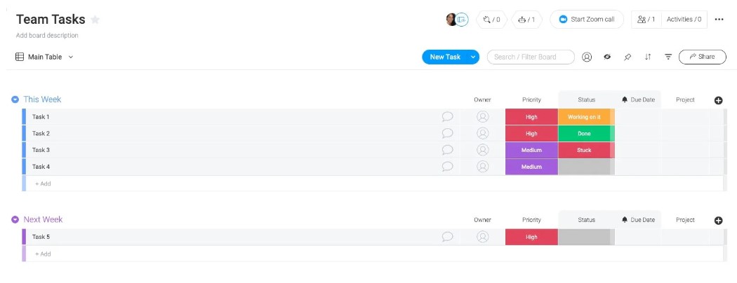The image size is (737, 283).
Task: Focus the Search / Filter Board field
Action: tap(531, 57)
